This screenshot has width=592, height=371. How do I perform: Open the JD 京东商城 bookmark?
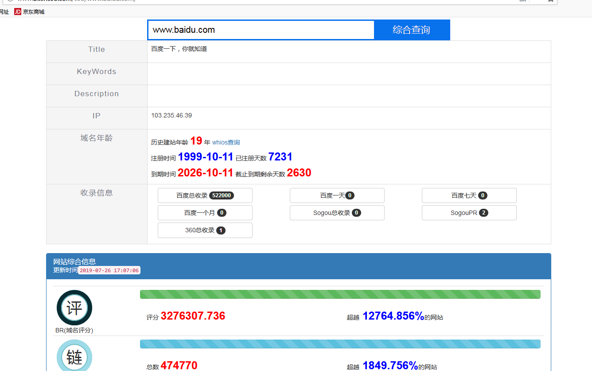(29, 12)
